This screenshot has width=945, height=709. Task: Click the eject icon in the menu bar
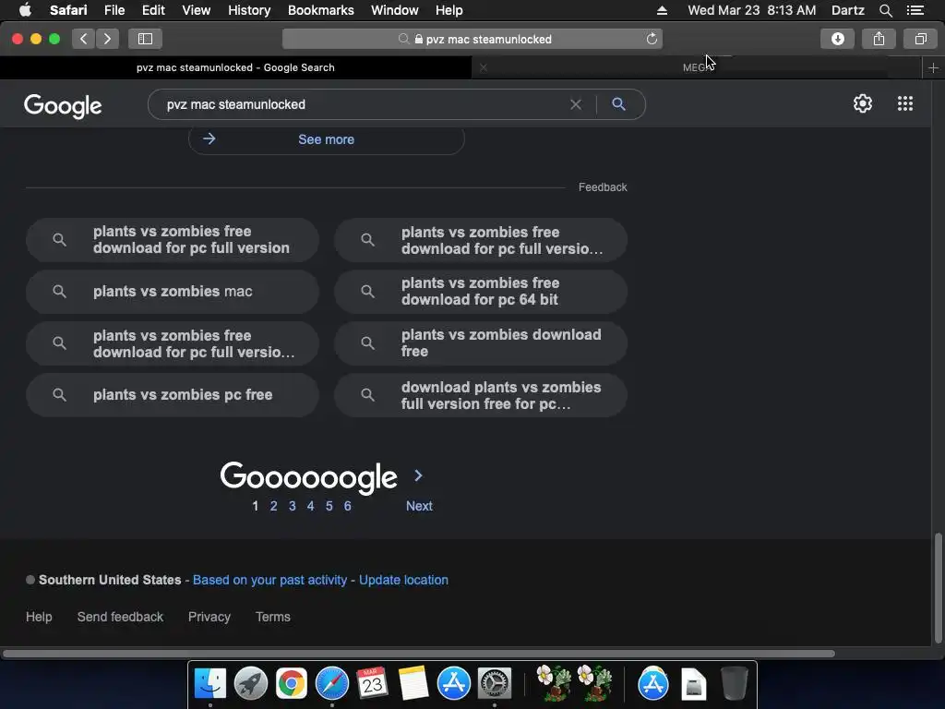[662, 10]
